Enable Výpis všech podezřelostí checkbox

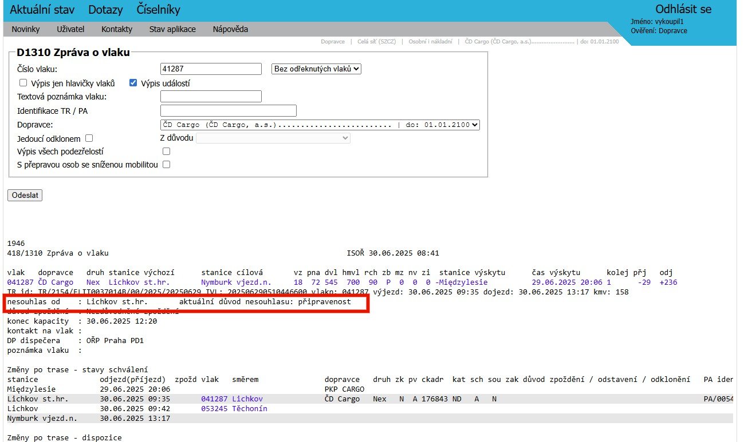(x=166, y=152)
